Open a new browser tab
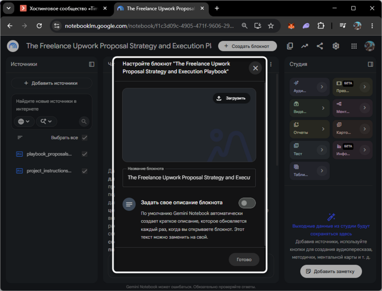The height and width of the screenshot is (291, 382). [217, 8]
